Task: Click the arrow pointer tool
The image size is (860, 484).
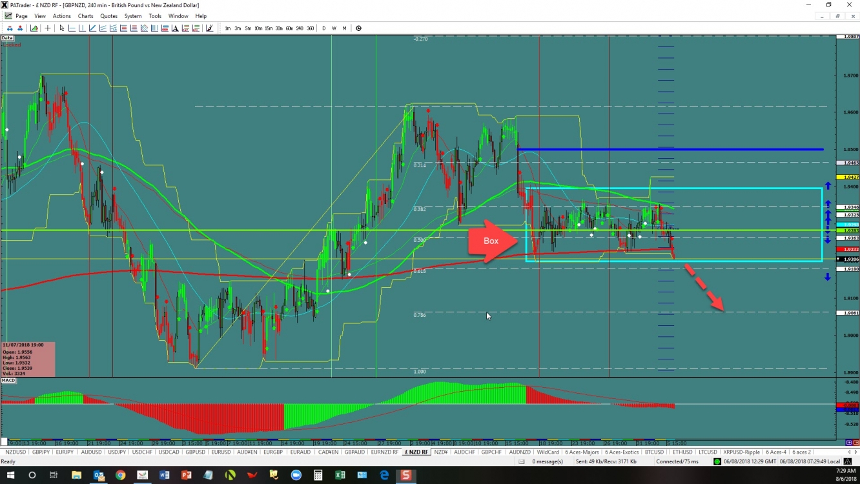Action: pyautogui.click(x=61, y=28)
